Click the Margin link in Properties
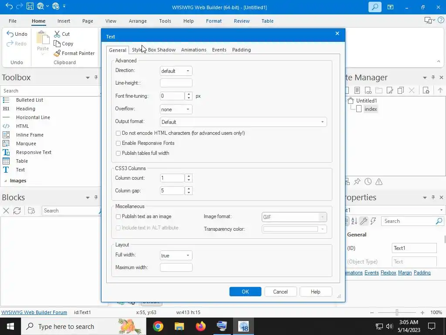Viewport: 446px width, 335px height. [x=405, y=273]
